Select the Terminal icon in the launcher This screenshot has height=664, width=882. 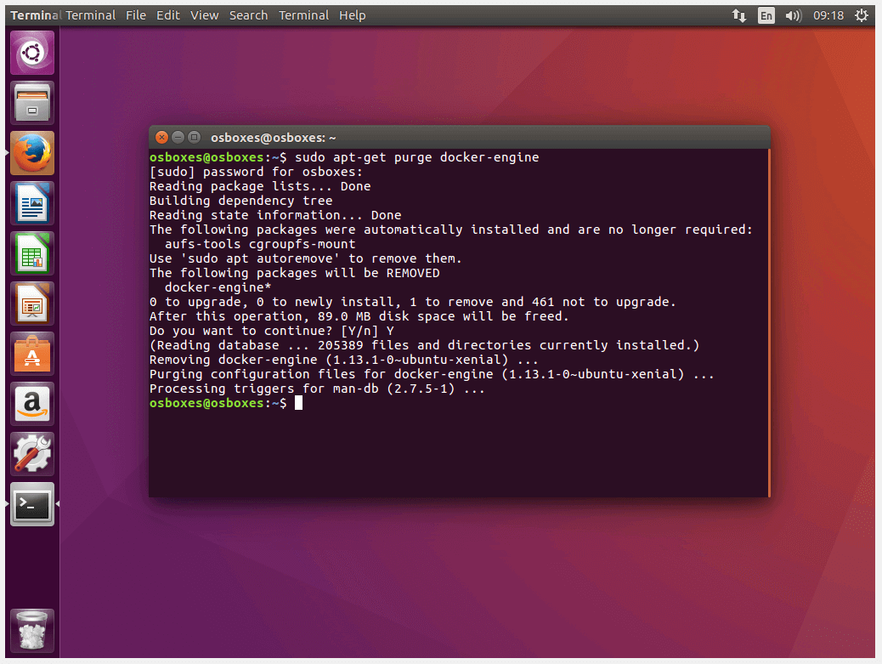[x=32, y=504]
